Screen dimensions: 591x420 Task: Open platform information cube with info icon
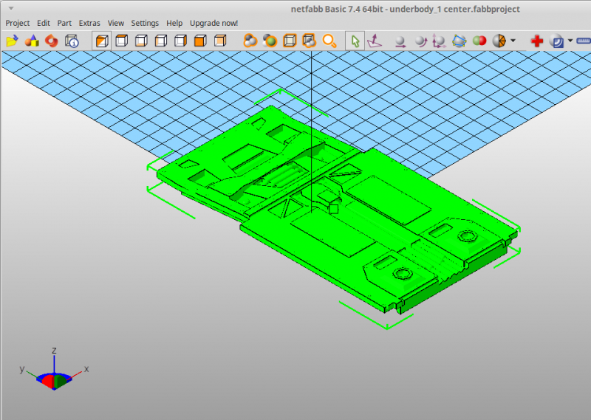(x=72, y=41)
